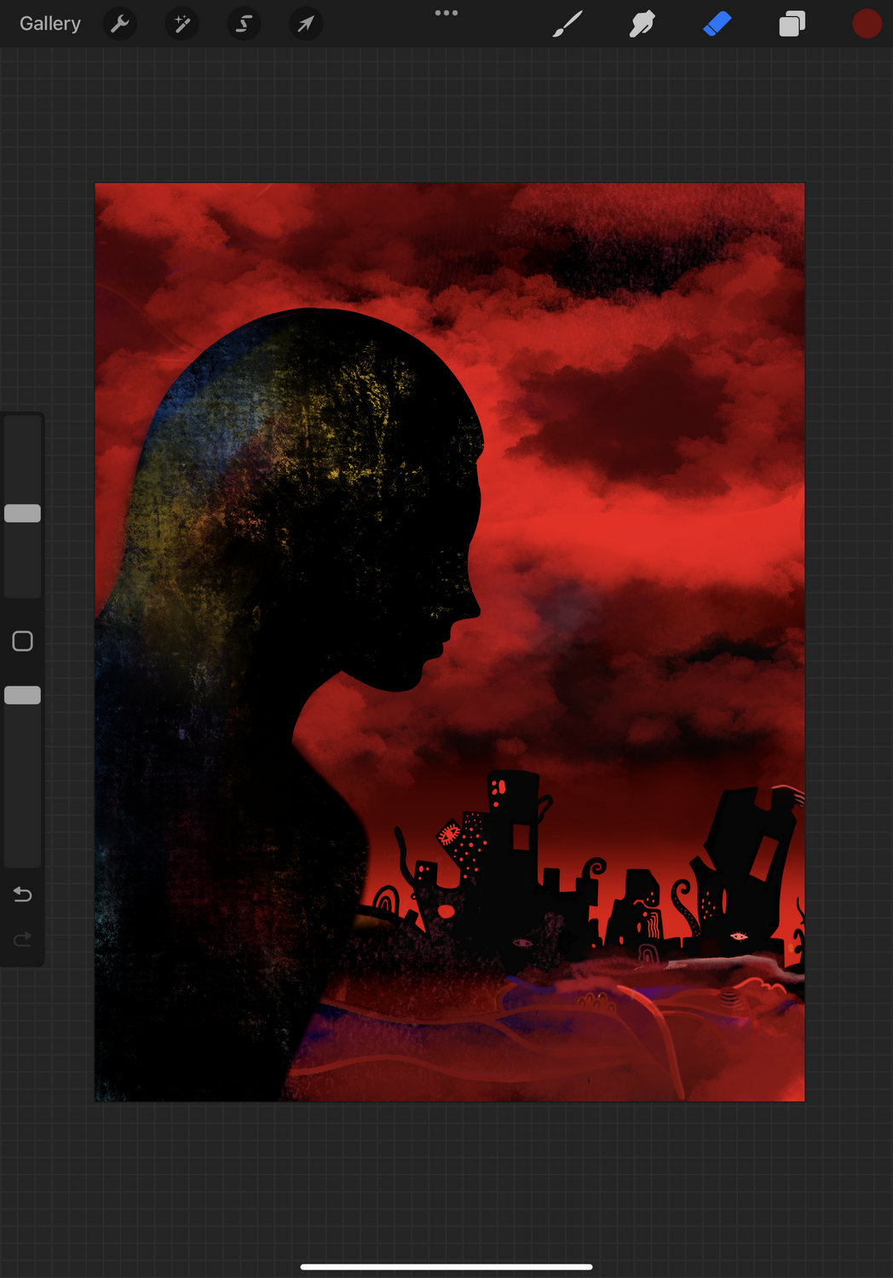Open the Layers panel
Screen dimensions: 893x1278
tap(792, 24)
